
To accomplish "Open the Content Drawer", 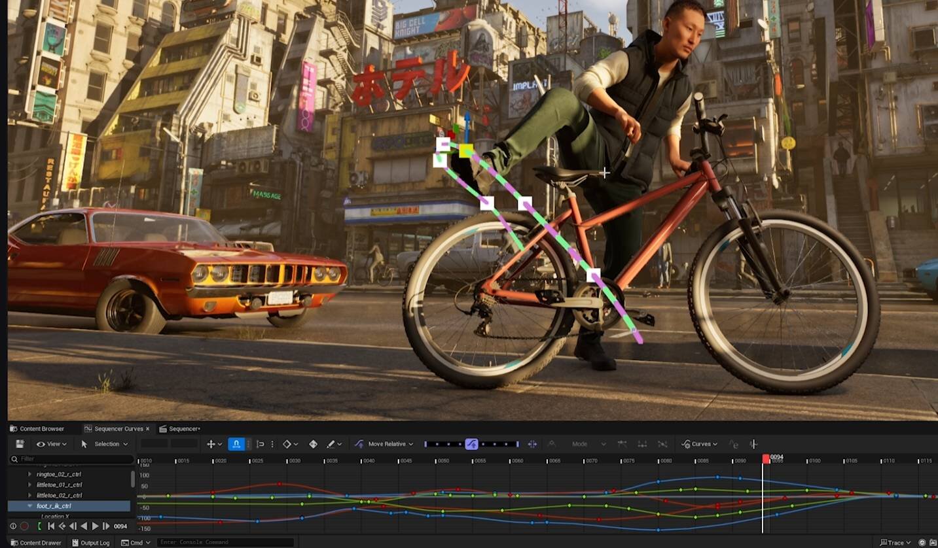I will click(x=35, y=543).
